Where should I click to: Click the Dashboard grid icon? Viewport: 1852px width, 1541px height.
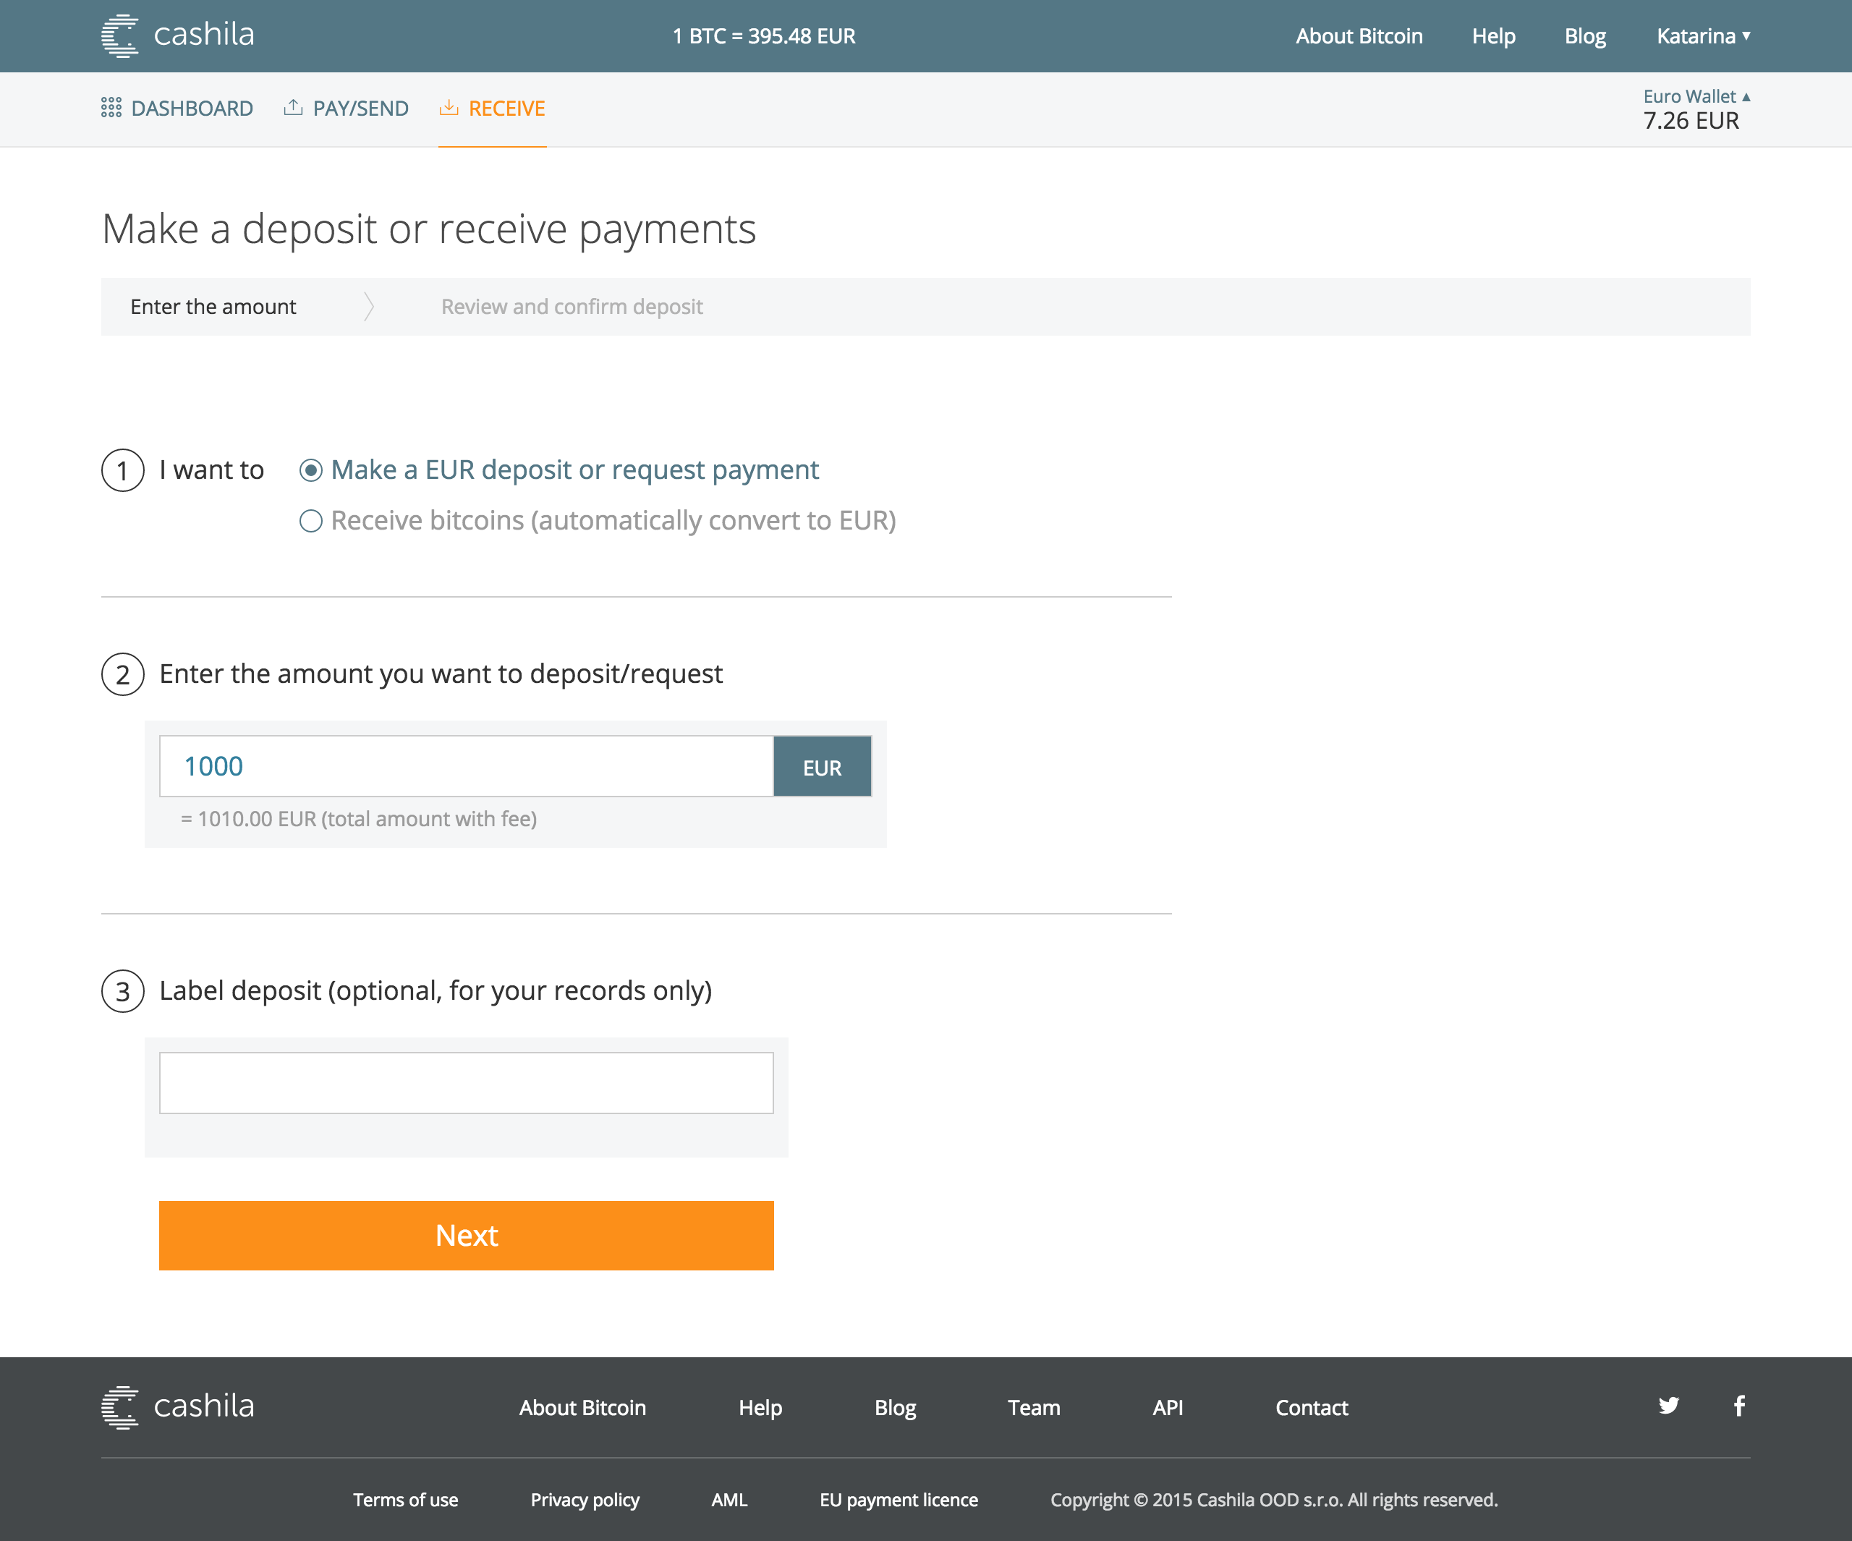click(x=111, y=108)
